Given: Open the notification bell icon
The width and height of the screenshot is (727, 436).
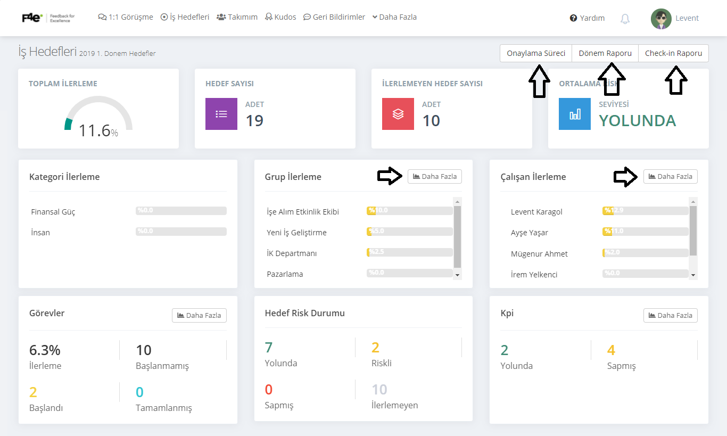Looking at the screenshot, I should [625, 19].
